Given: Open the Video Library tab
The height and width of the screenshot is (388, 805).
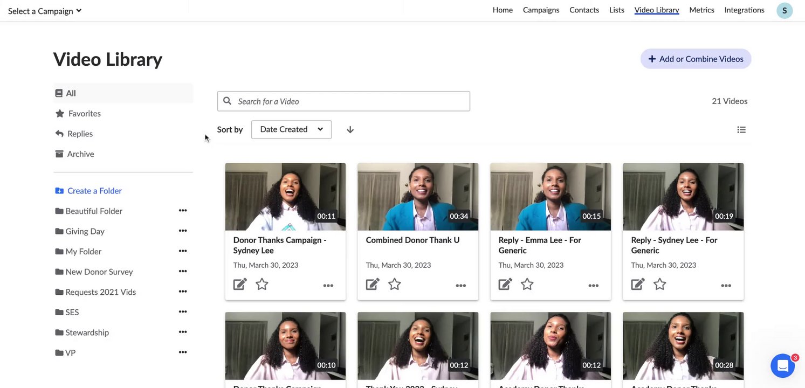Looking at the screenshot, I should (657, 10).
